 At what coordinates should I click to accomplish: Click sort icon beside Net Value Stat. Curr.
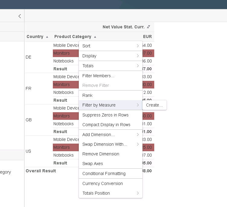[x=149, y=27]
